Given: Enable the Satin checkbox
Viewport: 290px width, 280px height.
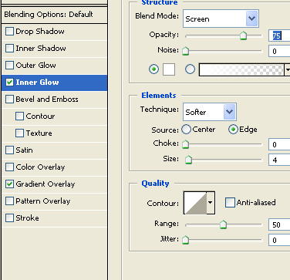Looking at the screenshot, I should [x=9, y=150].
